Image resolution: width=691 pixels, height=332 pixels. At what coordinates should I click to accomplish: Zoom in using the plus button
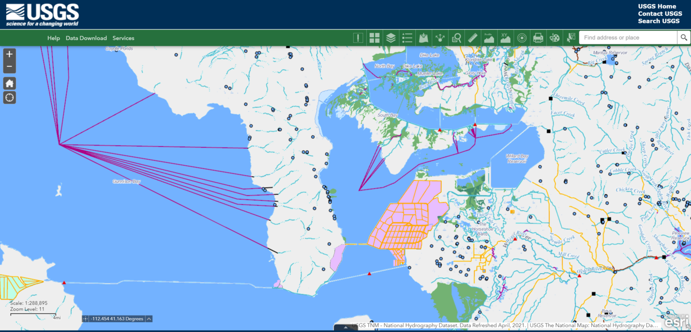9,53
